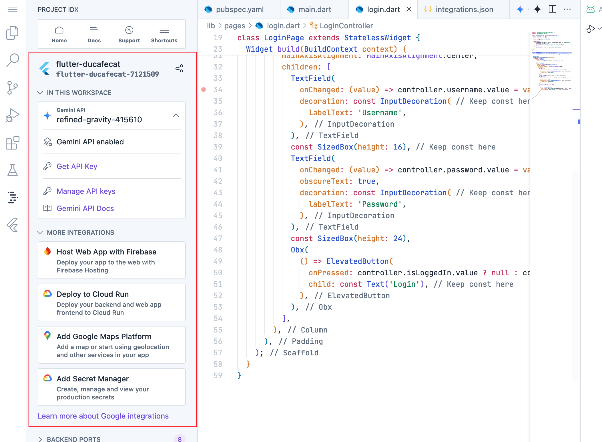Switch to the pubspec.yaml tab
Screen dimensions: 602x442
click(240, 9)
